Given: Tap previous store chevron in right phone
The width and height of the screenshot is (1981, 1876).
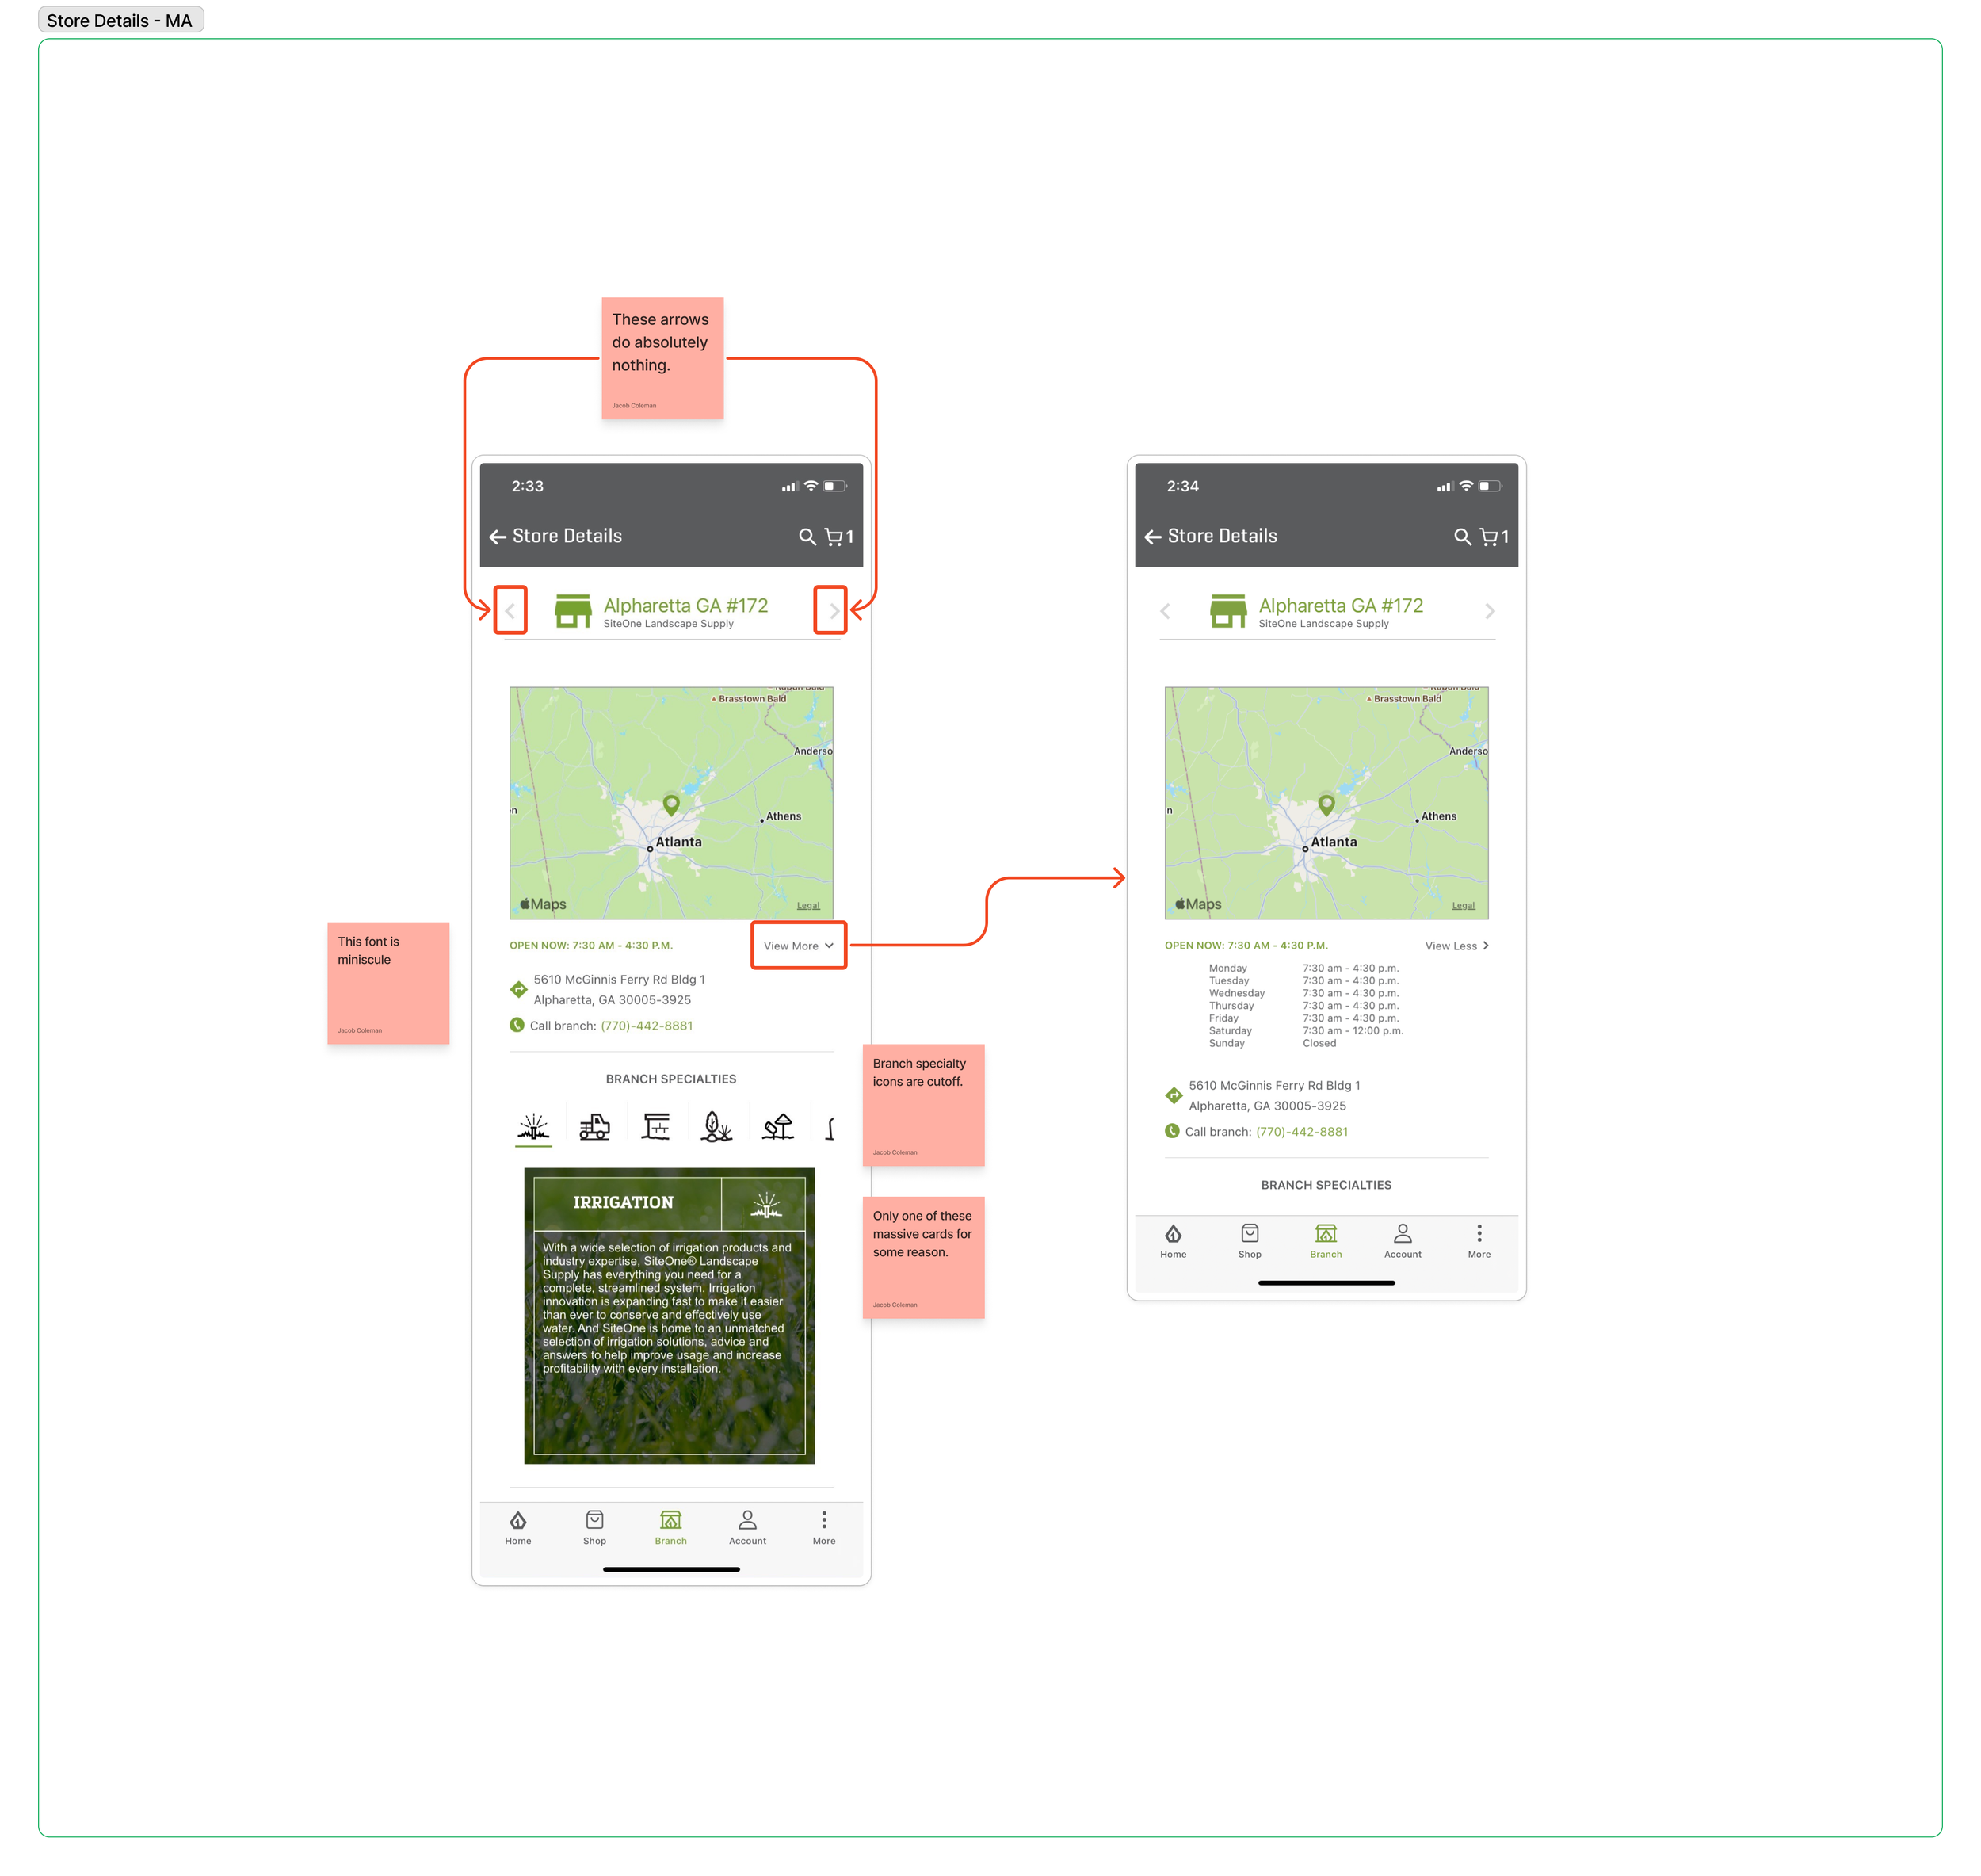Looking at the screenshot, I should click(1165, 610).
